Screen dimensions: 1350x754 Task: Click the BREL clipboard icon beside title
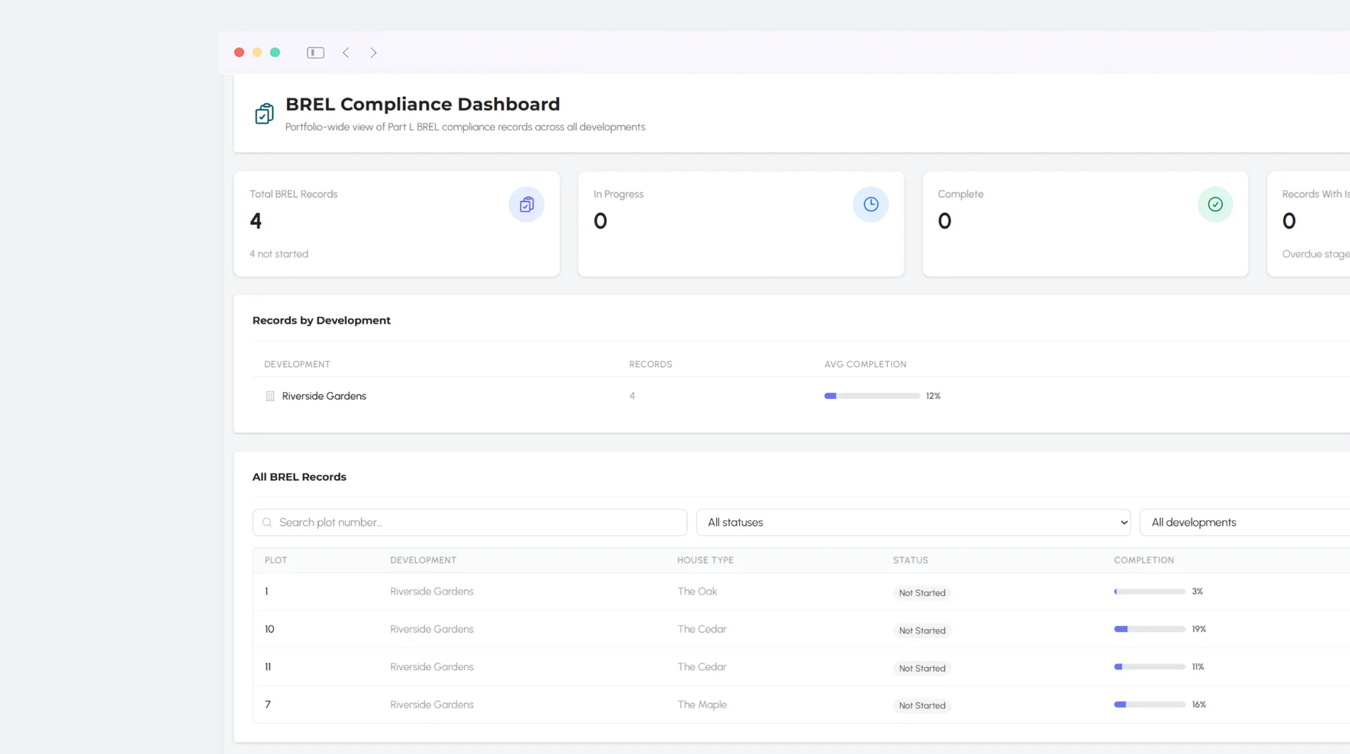[x=264, y=113]
